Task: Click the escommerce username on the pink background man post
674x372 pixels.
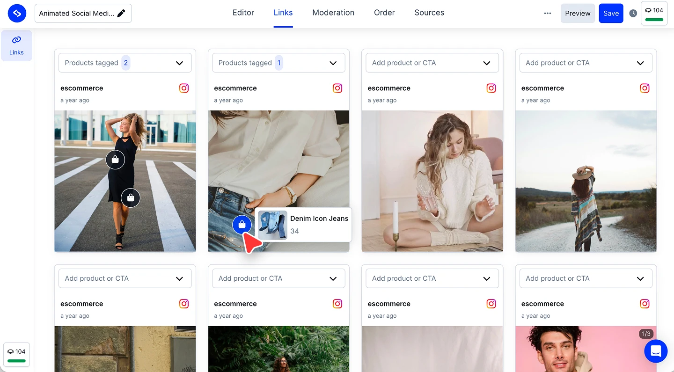Action: (x=542, y=304)
